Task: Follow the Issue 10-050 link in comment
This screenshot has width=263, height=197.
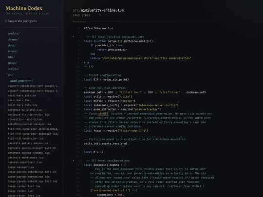Action: pyautogui.click(x=103, y=114)
